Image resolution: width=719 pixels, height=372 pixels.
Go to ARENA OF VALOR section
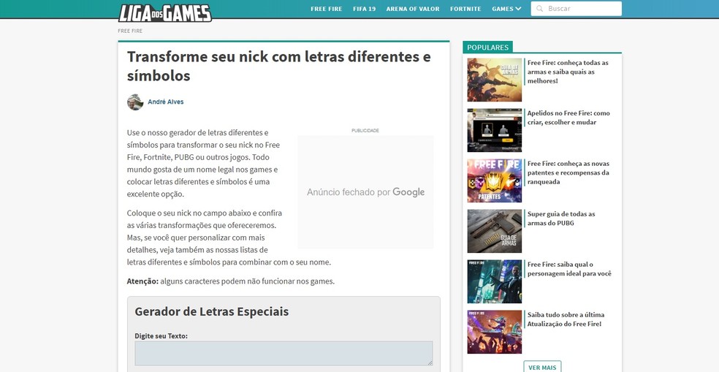click(x=413, y=9)
